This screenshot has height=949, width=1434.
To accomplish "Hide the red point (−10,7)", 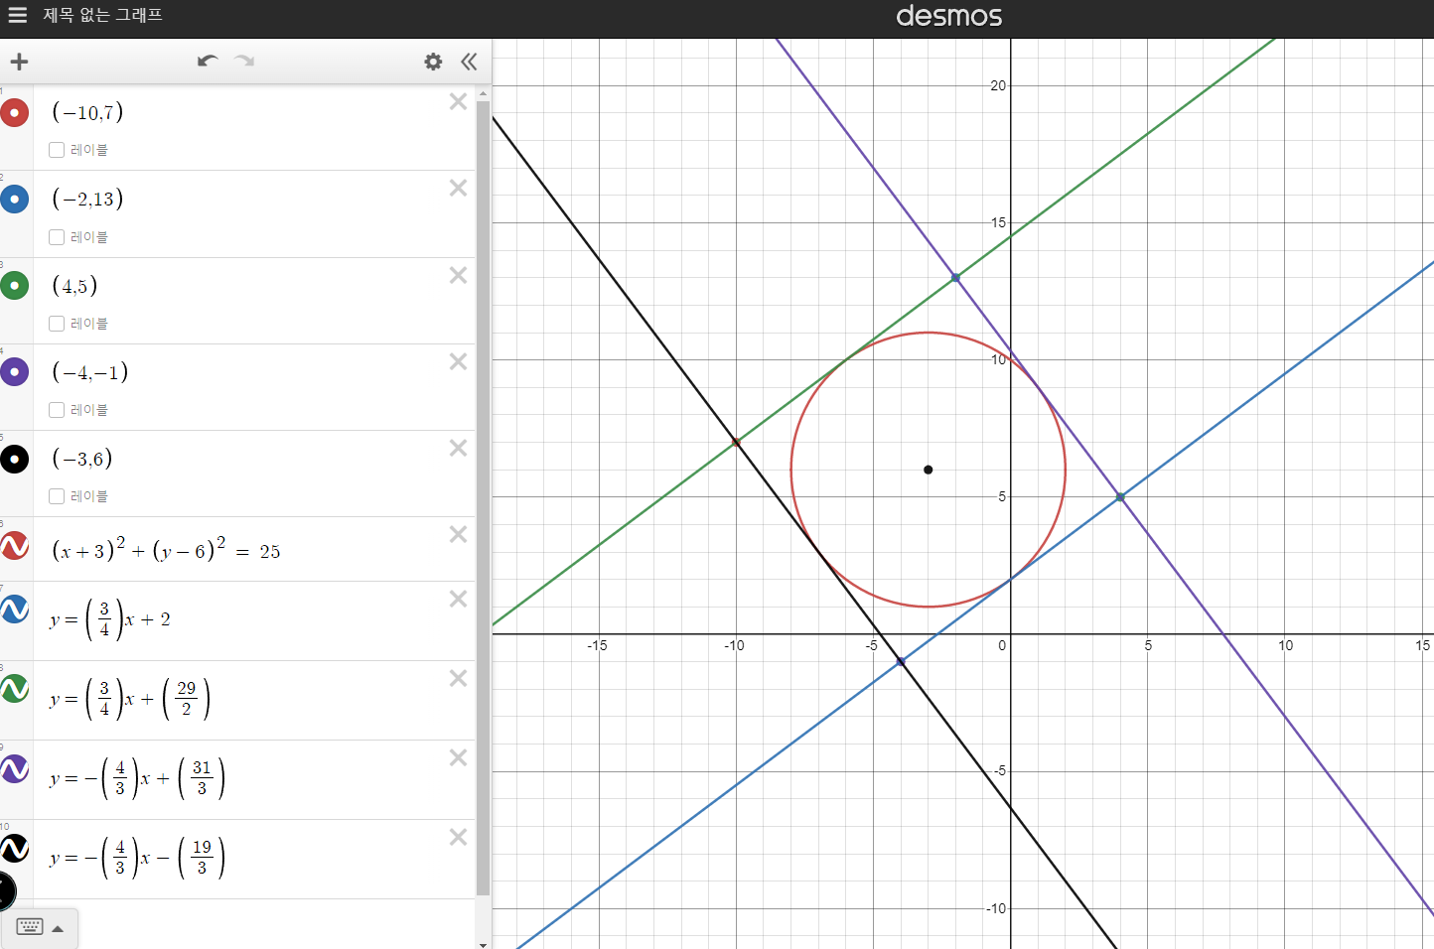I will [14, 113].
